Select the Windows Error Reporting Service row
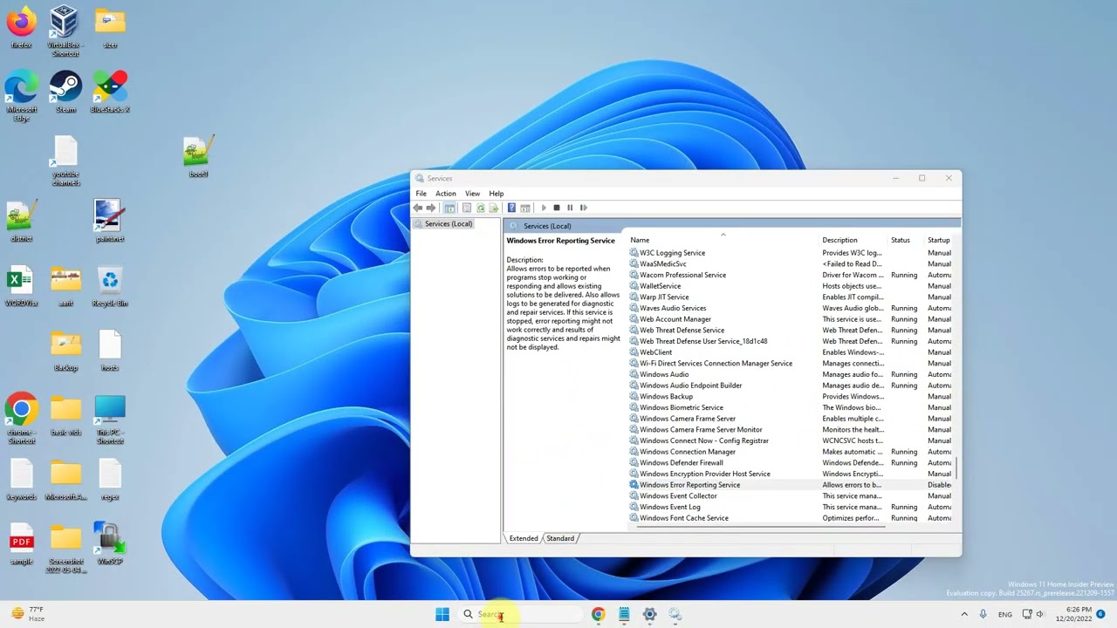1117x628 pixels. (x=791, y=485)
